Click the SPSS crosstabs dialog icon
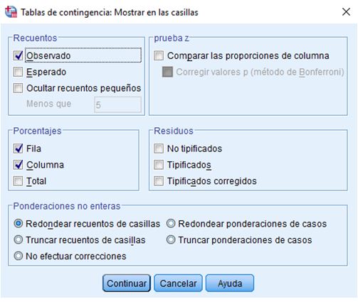Image resolution: width=358 pixels, height=302 pixels. [x=11, y=11]
